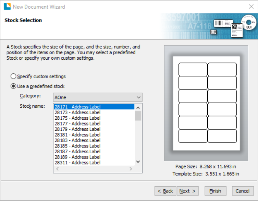Click the scroll down arrow in stock list

(138, 162)
